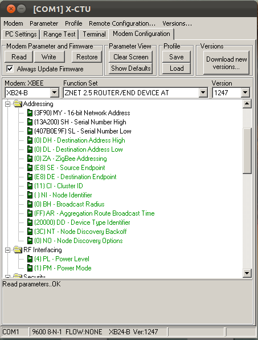Click the Read button
The width and height of the screenshot is (258, 340).
19,57
